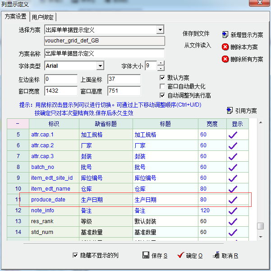Expand the 字体类型 Arial dropdown
The height and width of the screenshot is (271, 271).
(x=100, y=66)
